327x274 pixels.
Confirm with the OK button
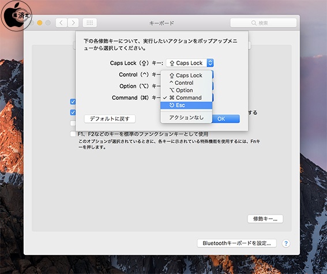pos(225,119)
